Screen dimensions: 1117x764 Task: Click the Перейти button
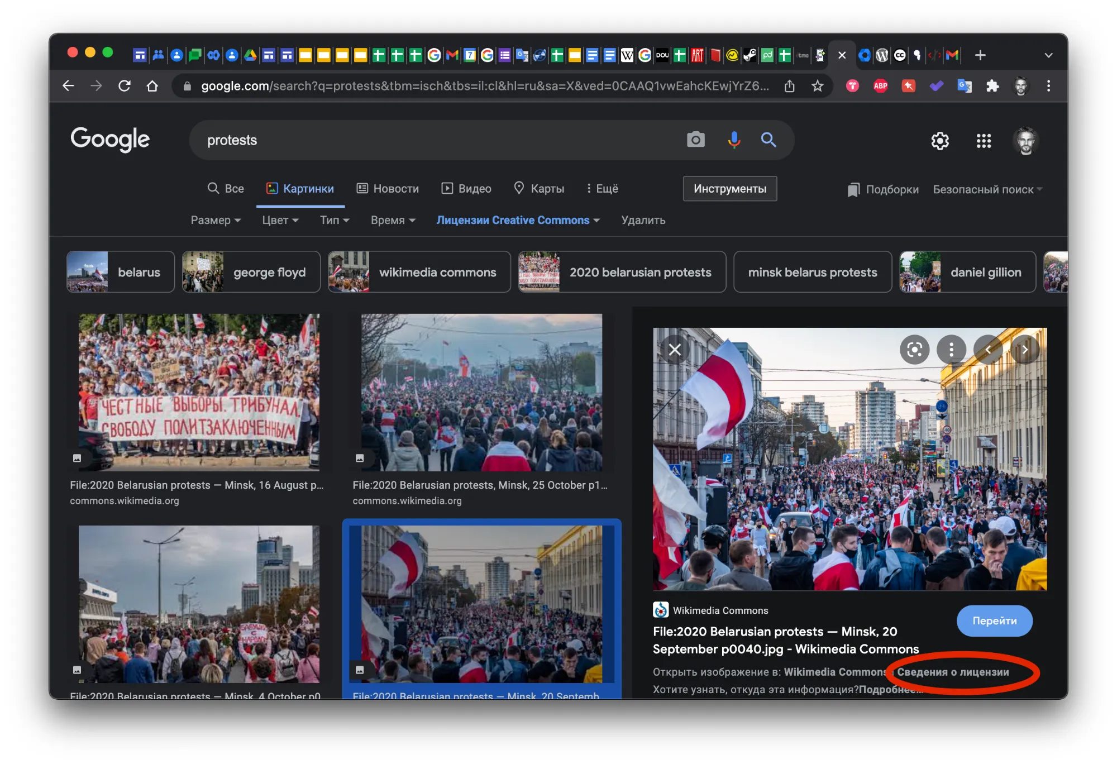coord(995,620)
